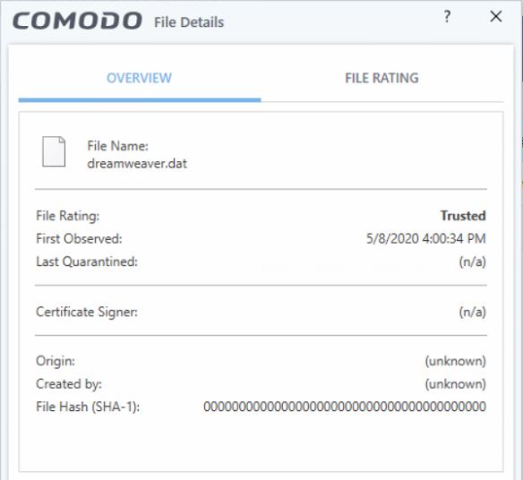
Task: Click the Last Quarantined n/a value
Action: point(472,261)
